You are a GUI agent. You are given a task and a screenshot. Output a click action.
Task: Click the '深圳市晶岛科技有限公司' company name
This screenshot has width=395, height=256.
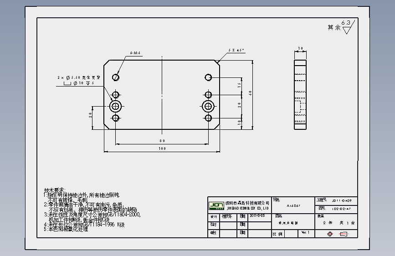point(247,203)
